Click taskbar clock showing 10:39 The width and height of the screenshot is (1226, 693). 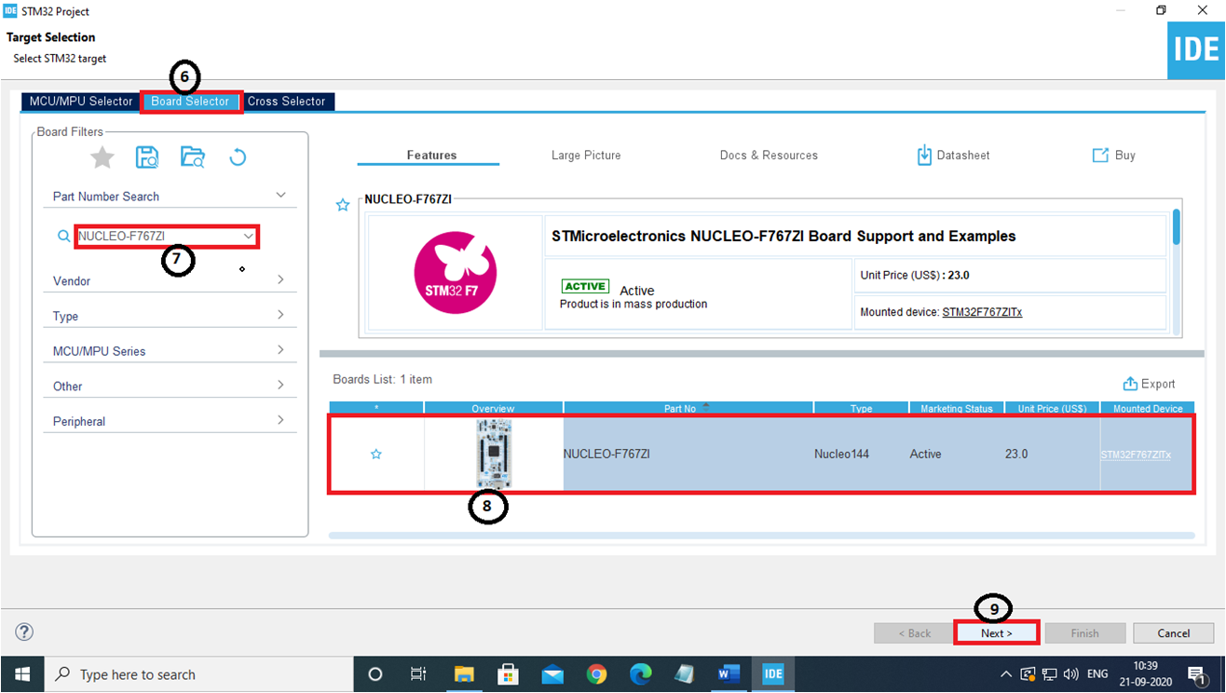pos(1145,674)
